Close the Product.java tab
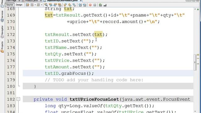Image resolution: width=201 pixels, height=113 pixels. pos(41,1)
